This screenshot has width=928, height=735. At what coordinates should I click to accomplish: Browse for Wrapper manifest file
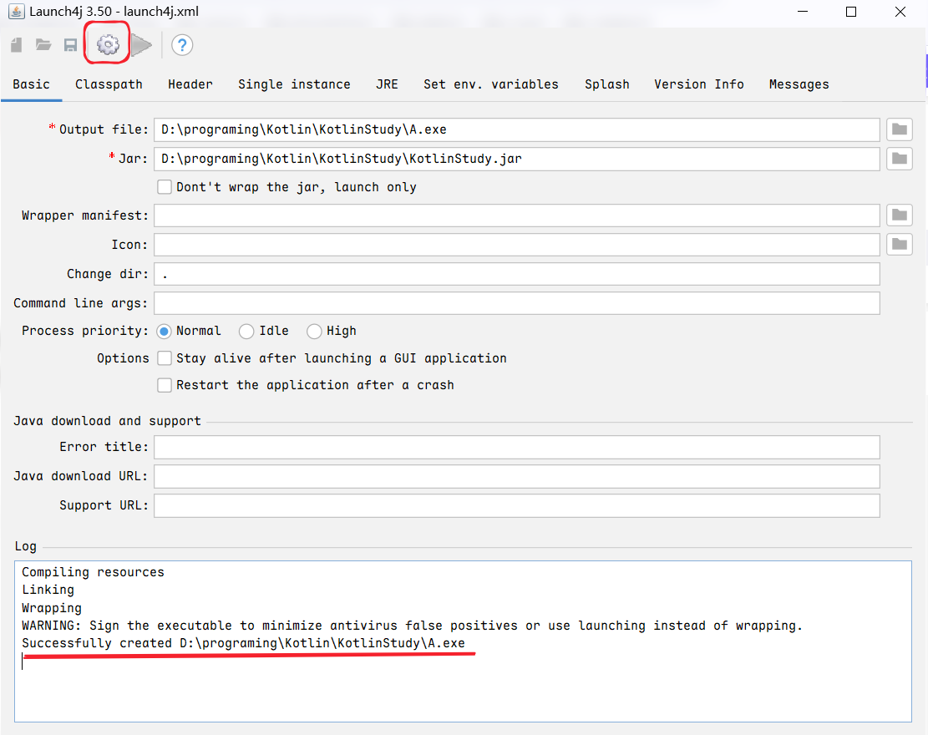pos(899,215)
